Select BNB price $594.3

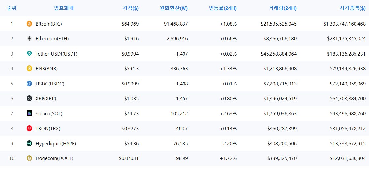click(131, 68)
